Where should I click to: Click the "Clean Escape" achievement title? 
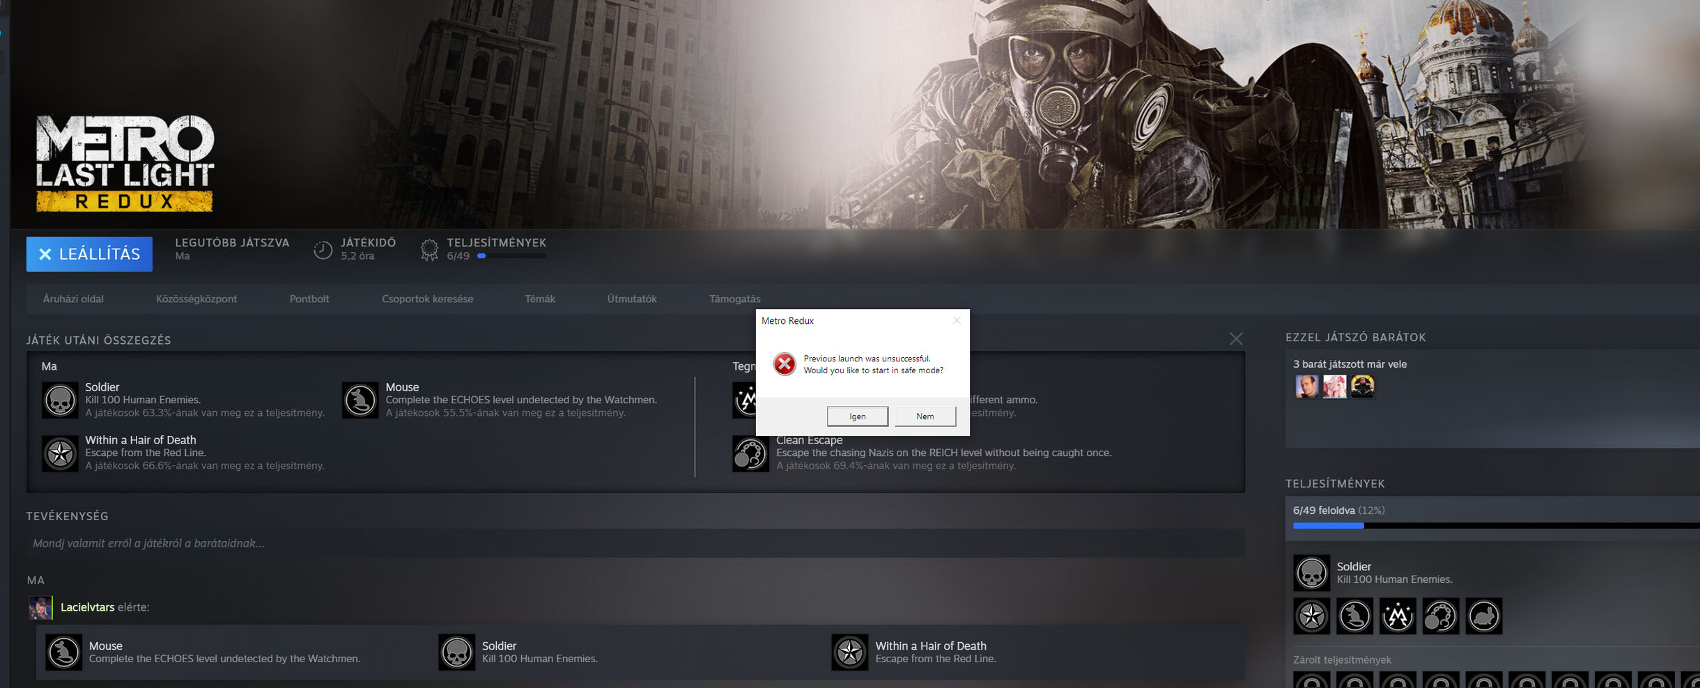tap(810, 440)
